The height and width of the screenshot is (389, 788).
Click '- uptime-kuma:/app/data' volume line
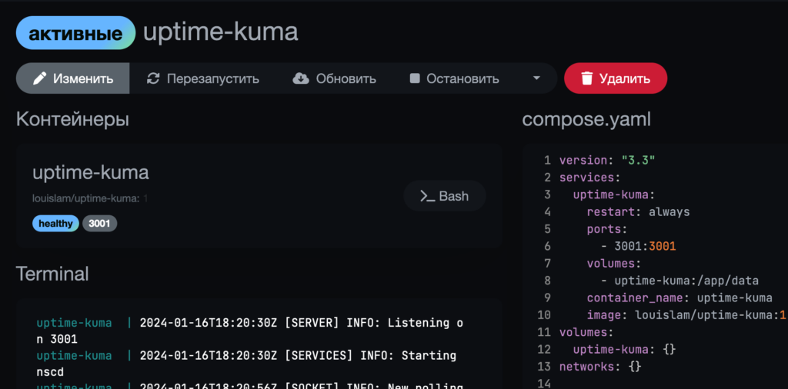click(679, 281)
